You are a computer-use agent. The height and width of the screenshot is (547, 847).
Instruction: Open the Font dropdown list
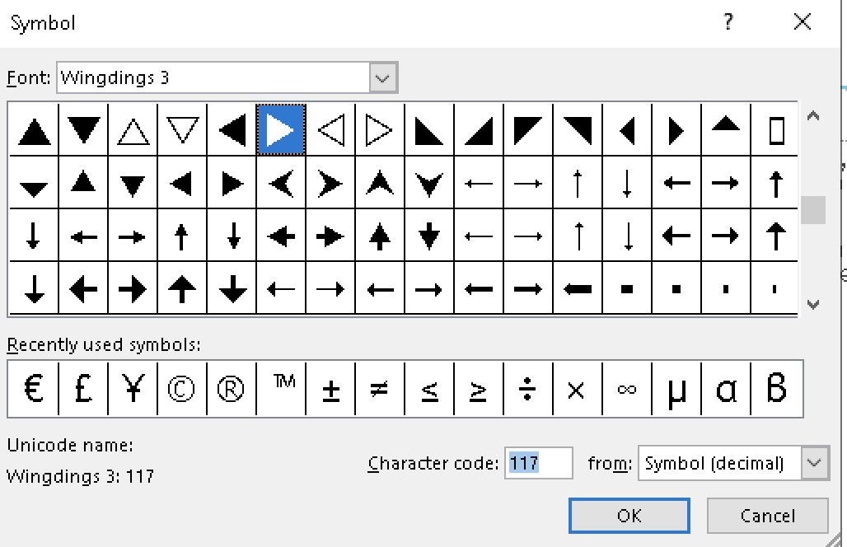click(383, 78)
